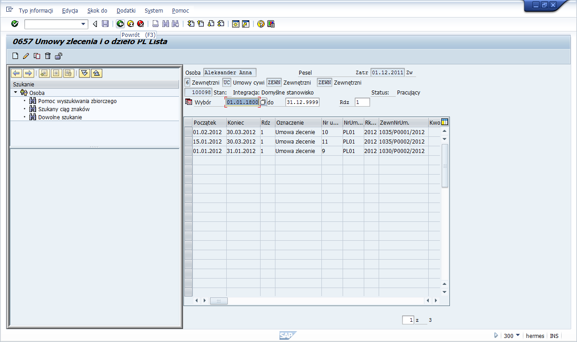Select Pomoc wyszukiwania zbiorczego
This screenshot has height=342, width=577.
(78, 101)
